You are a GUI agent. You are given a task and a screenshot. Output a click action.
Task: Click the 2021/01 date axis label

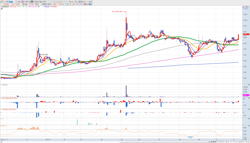point(48,139)
